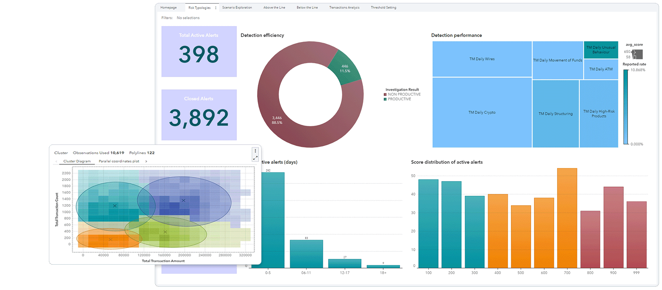Open the Threshold Setting tab
Screen dimensions: 662x290
[384, 7]
